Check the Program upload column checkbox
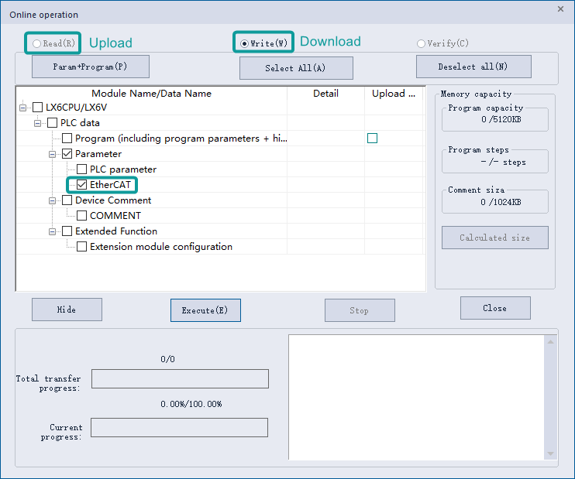 tap(372, 139)
